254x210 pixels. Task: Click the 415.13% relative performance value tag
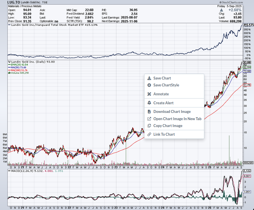click(249, 25)
